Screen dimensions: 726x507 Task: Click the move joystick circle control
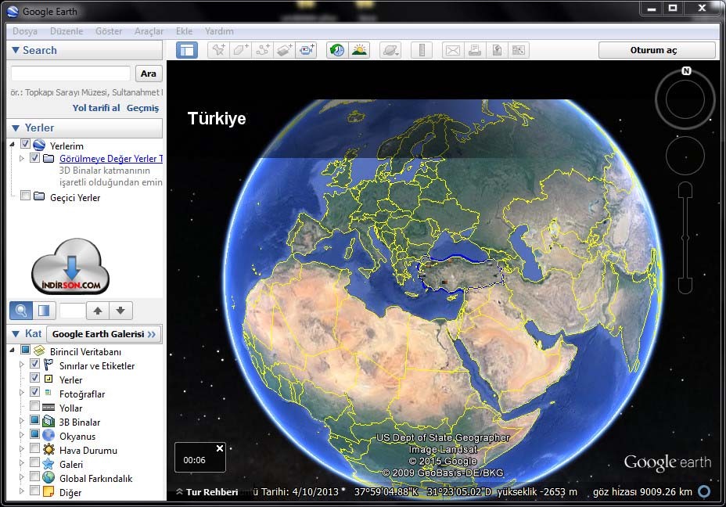pos(685,156)
